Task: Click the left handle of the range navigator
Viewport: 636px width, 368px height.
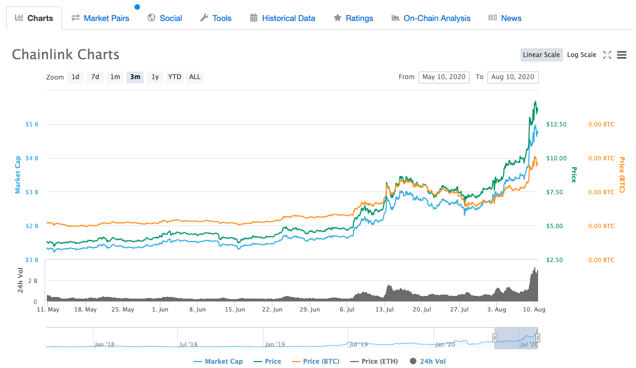Action: [x=494, y=337]
